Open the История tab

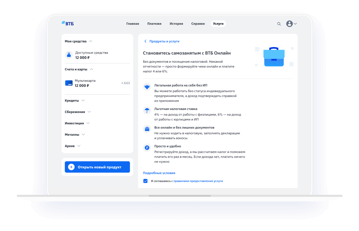pos(176,24)
